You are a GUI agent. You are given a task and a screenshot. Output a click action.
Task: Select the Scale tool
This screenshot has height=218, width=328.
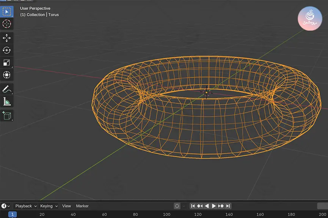[x=7, y=62]
